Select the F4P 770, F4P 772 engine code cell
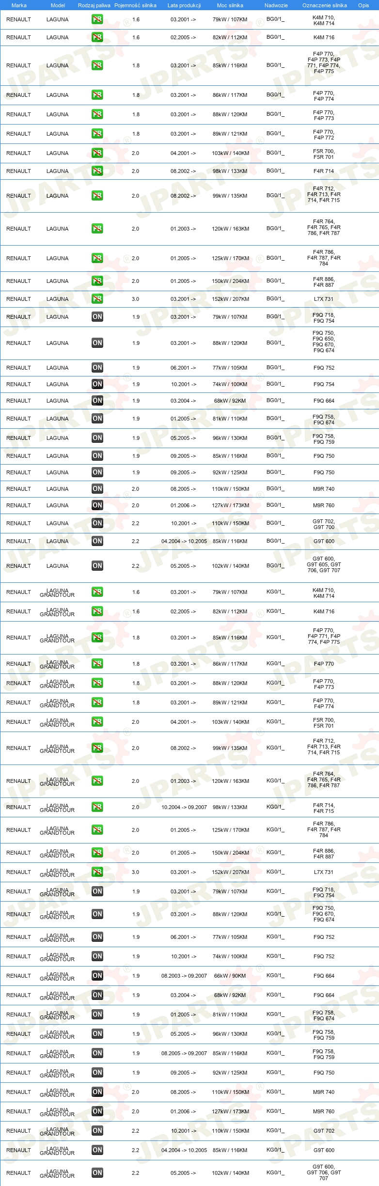This screenshot has width=379, height=1186. (x=324, y=135)
